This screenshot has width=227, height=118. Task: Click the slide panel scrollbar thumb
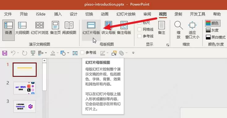[45, 77]
